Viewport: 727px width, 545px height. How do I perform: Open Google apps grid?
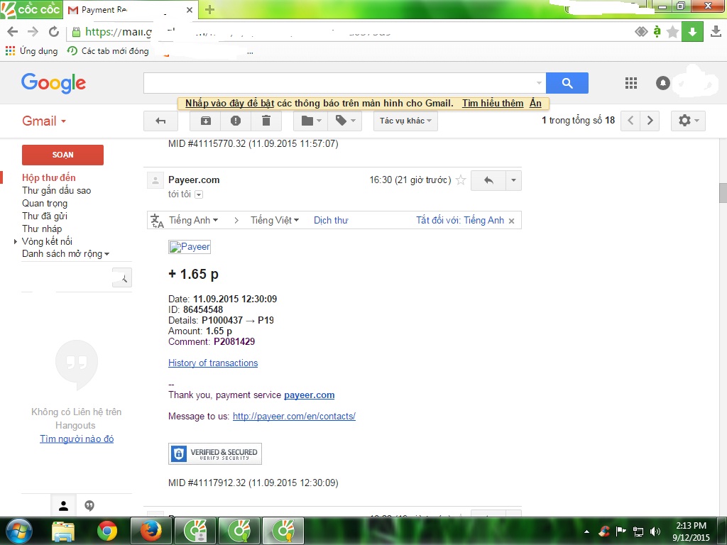click(x=631, y=83)
